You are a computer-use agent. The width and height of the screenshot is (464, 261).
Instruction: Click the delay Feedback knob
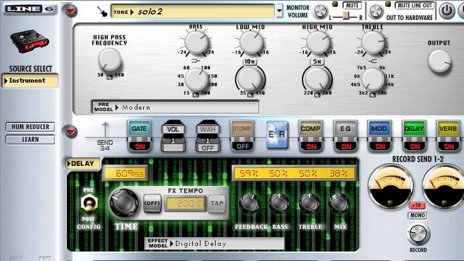249,204
